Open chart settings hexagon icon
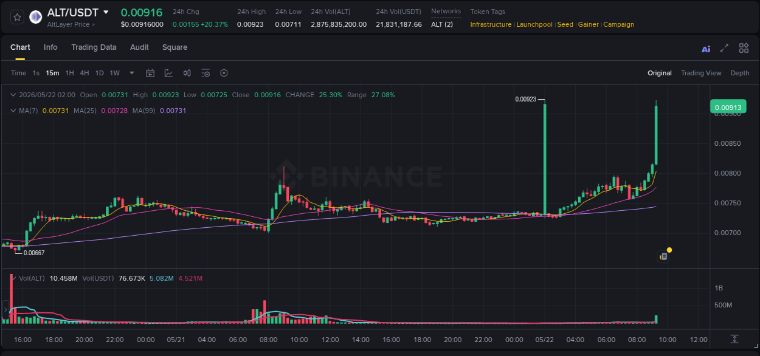760x356 pixels. pyautogui.click(x=224, y=73)
